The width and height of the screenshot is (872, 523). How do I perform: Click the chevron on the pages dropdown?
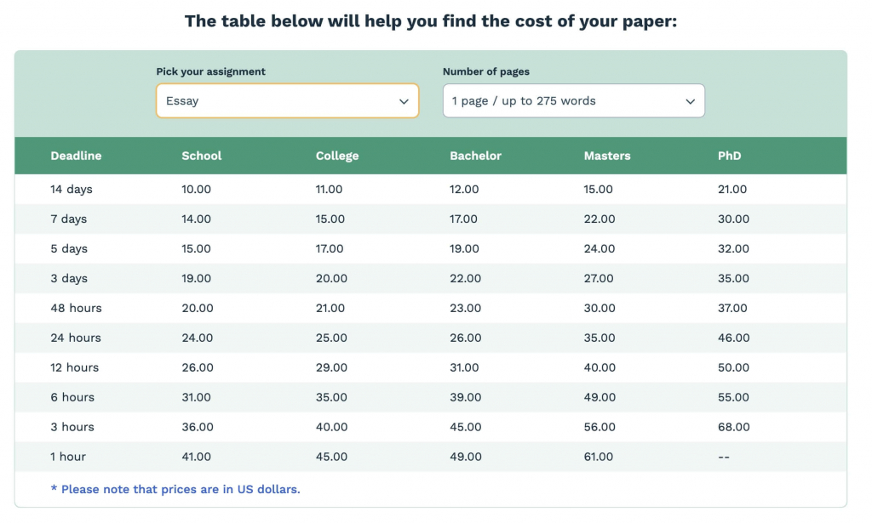[690, 100]
